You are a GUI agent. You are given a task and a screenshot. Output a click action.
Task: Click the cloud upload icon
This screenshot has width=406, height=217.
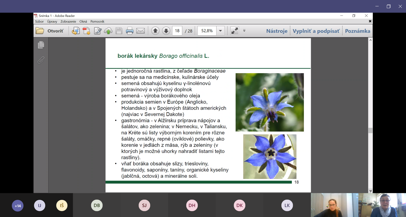pos(108,31)
